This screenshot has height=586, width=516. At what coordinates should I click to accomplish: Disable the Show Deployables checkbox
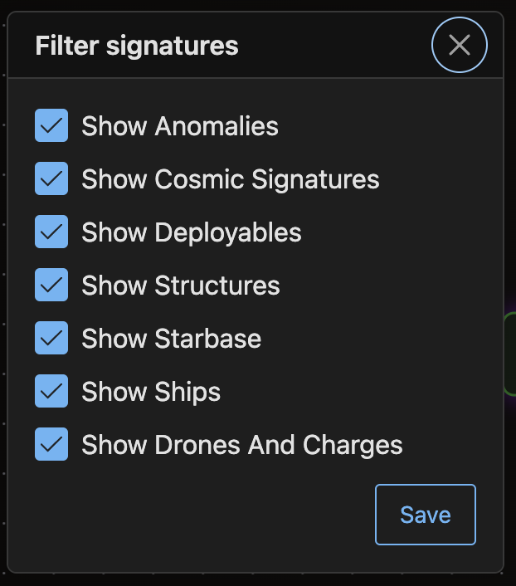51,232
